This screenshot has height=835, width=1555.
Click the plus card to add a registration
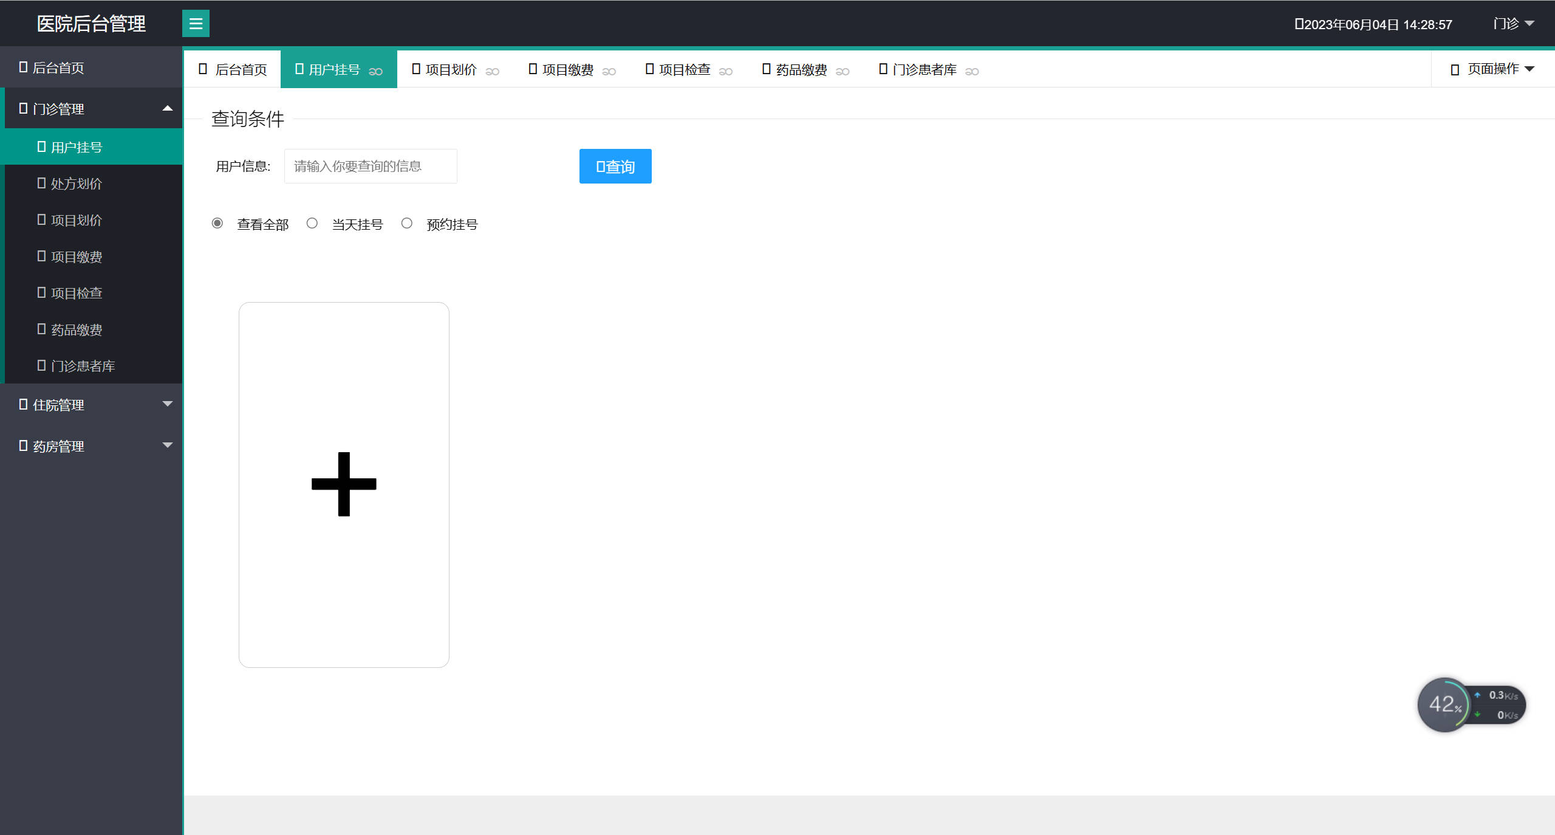point(344,485)
